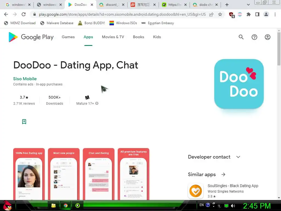Share this page from the address bar

211,14
